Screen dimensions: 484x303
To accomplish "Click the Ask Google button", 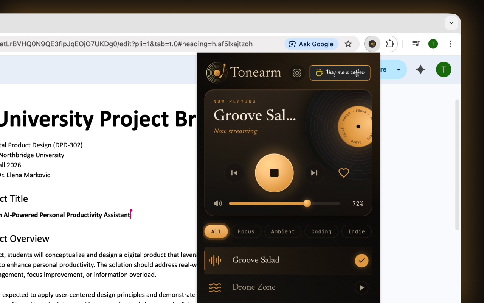I will [x=311, y=44].
